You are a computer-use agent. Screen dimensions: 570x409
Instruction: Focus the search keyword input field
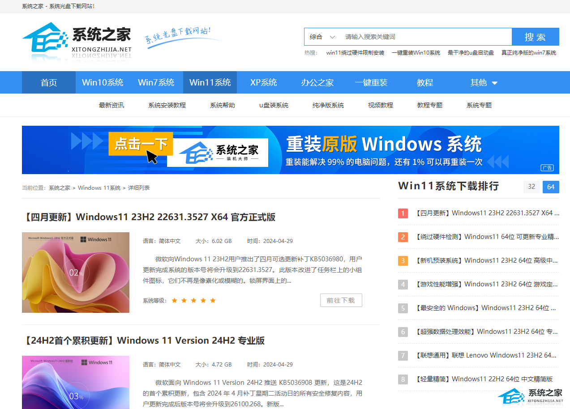(425, 37)
